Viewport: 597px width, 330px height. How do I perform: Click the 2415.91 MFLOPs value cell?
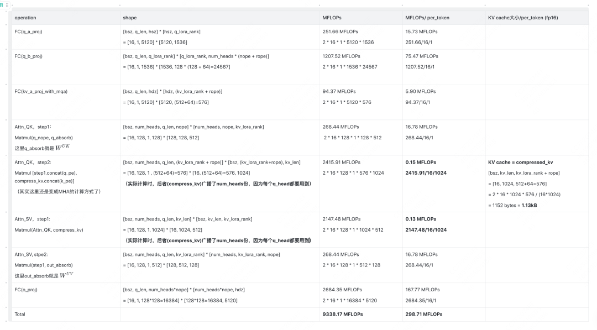point(361,184)
